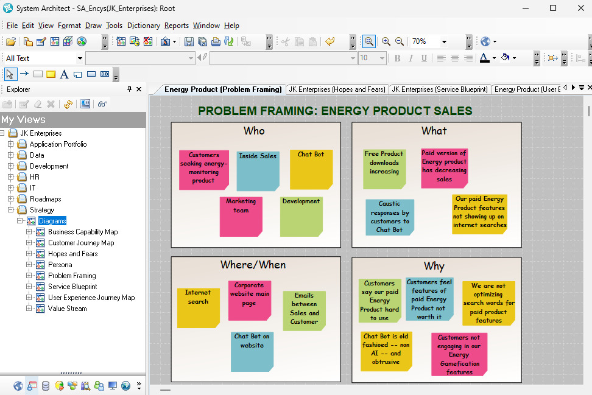
Task: Click the green refresh arrows toolbar icon
Action: pos(229,41)
